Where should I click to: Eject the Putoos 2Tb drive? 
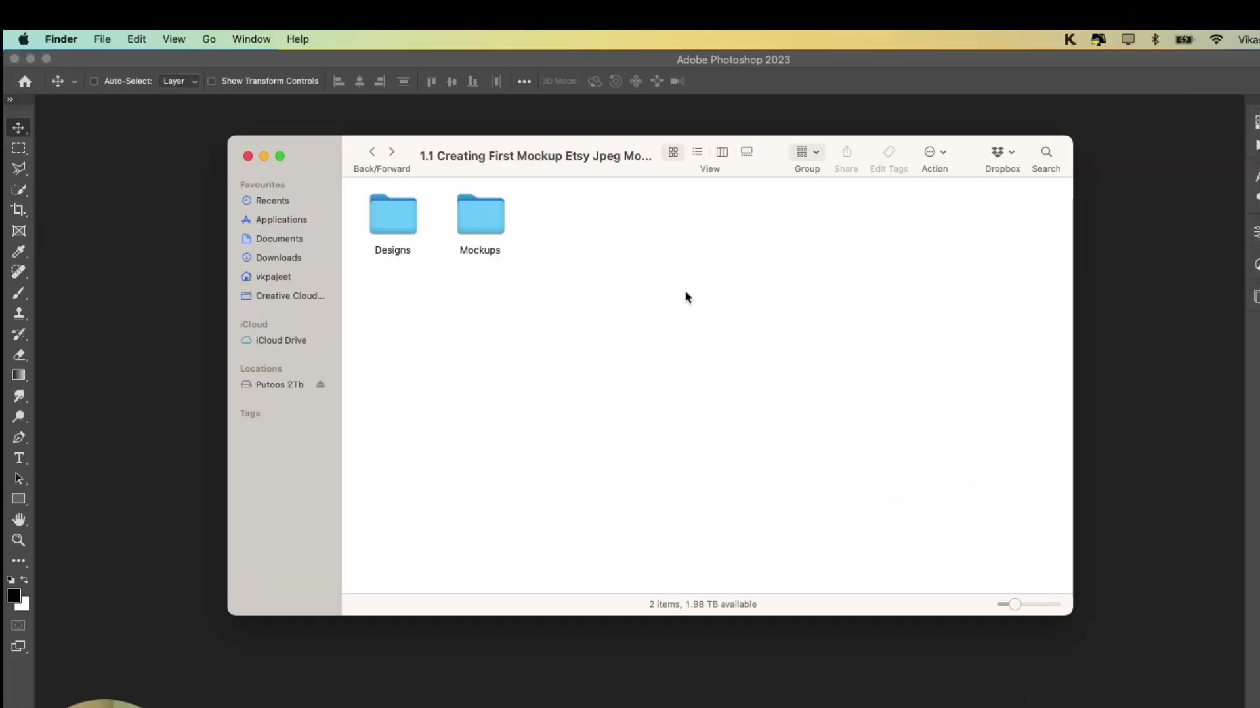(321, 385)
